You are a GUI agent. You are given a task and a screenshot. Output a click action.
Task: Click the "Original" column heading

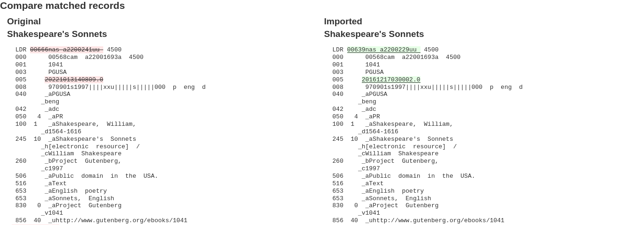click(x=24, y=22)
